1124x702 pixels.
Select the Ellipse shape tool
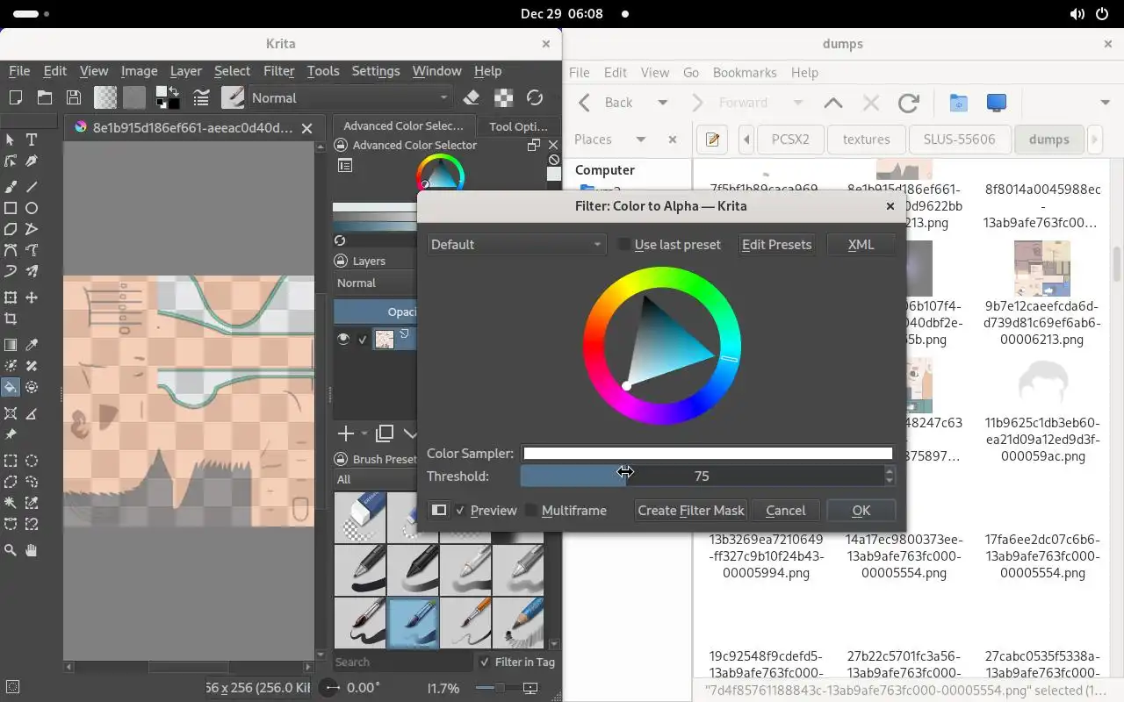[32, 208]
